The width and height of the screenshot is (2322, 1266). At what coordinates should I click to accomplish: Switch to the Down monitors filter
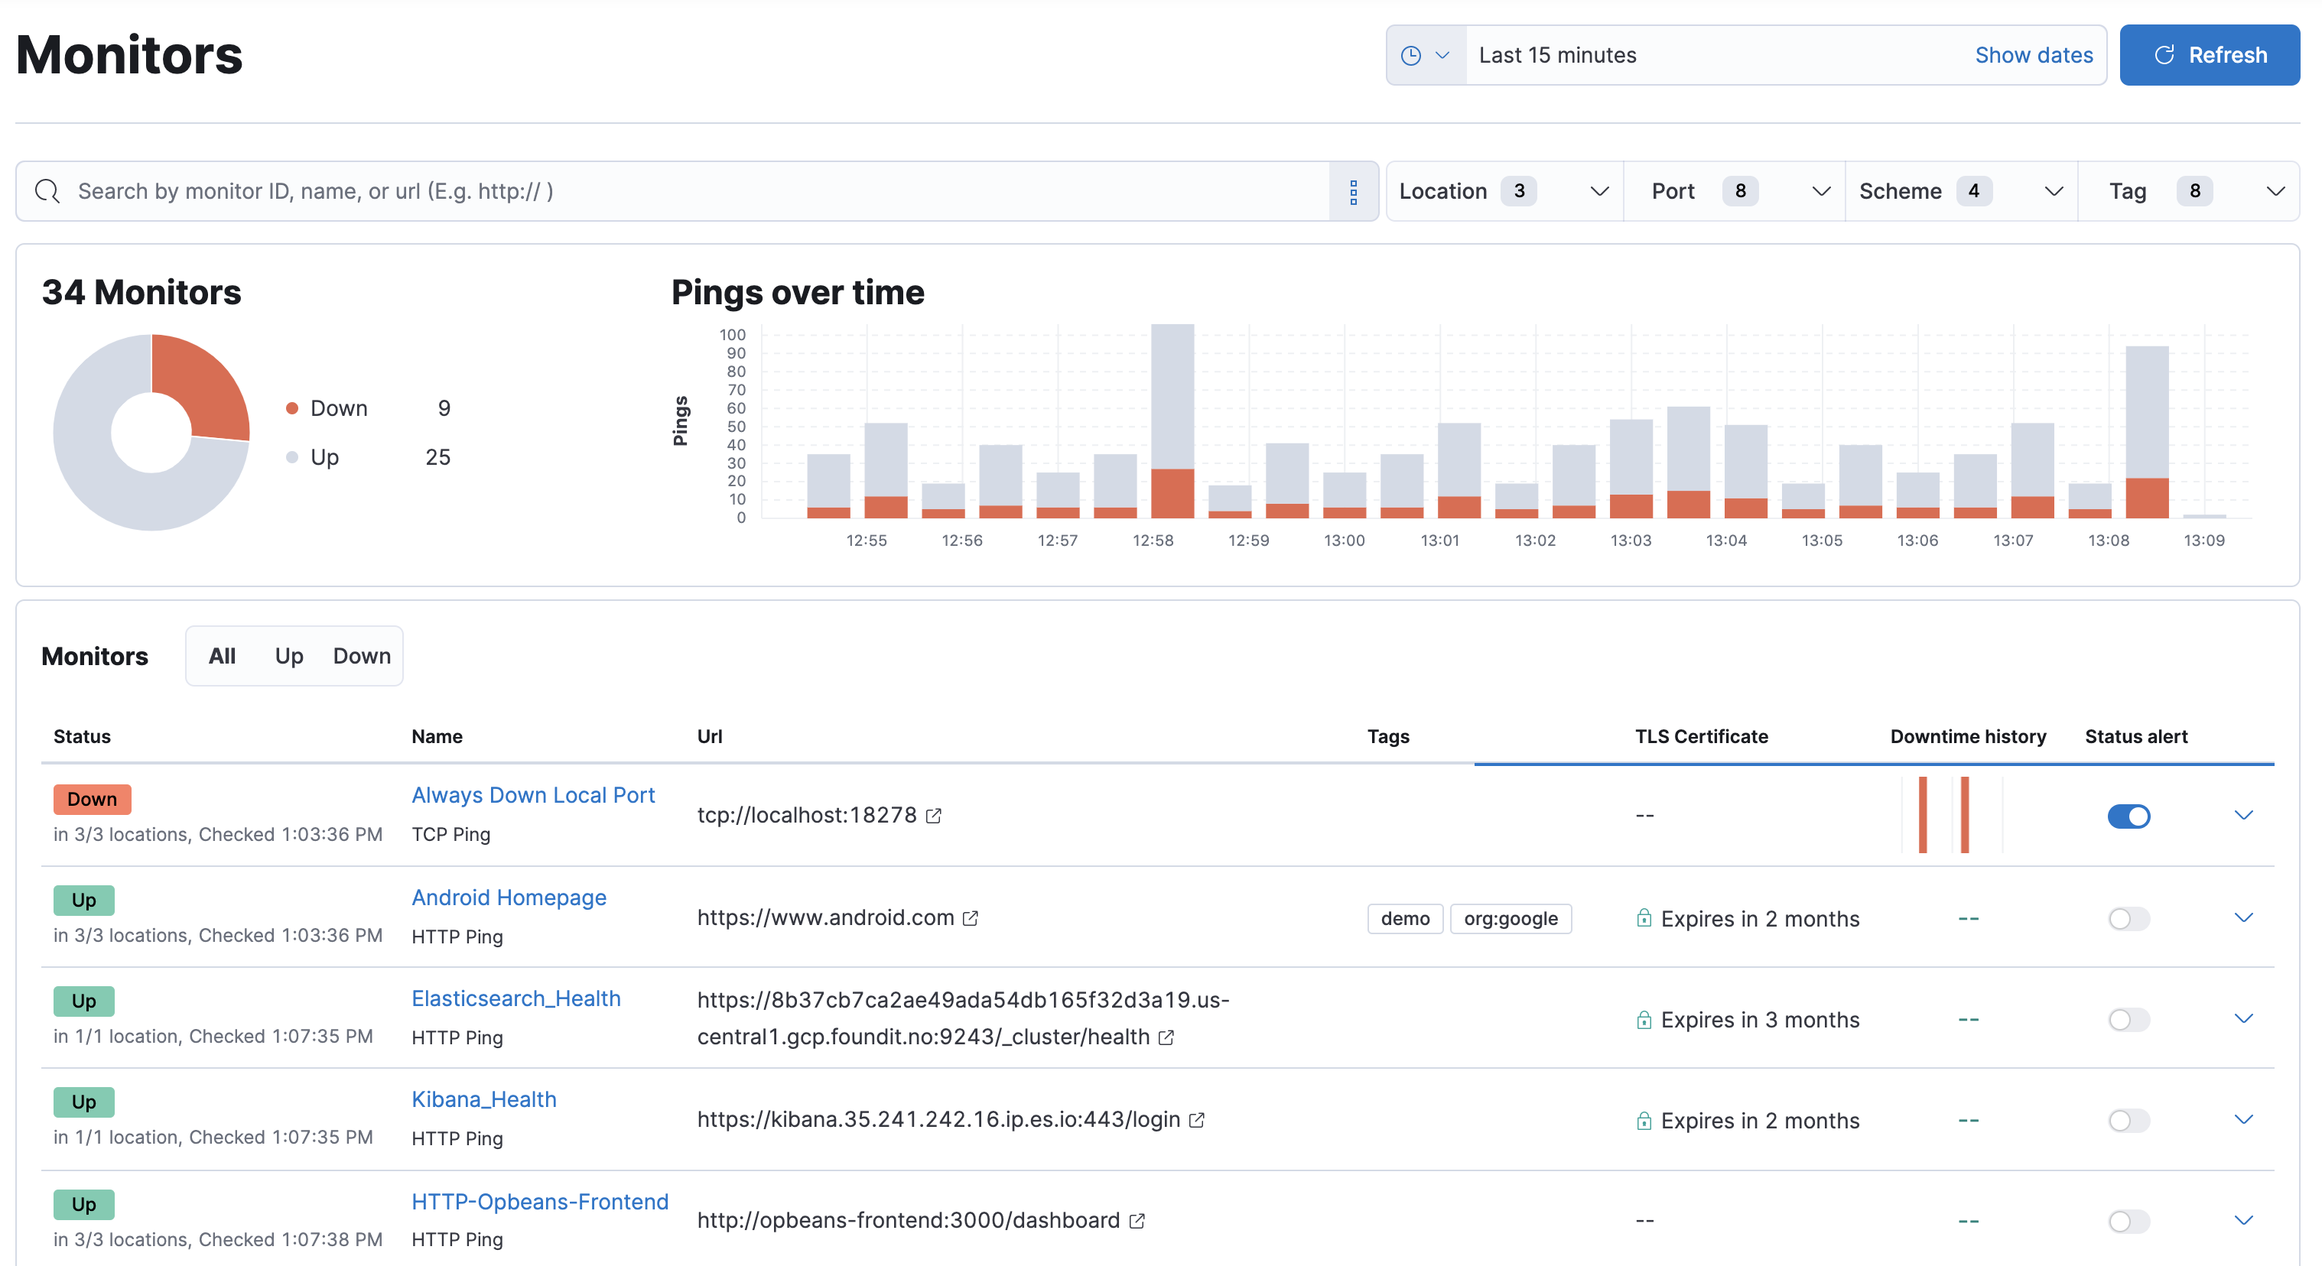pyautogui.click(x=360, y=656)
